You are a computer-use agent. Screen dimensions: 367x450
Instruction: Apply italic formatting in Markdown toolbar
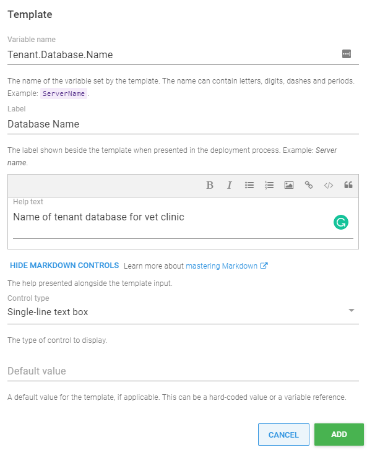coord(229,185)
